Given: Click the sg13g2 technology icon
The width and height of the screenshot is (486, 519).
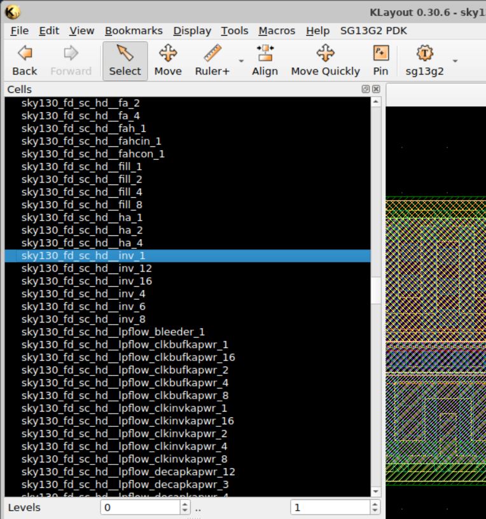Looking at the screenshot, I should [424, 53].
